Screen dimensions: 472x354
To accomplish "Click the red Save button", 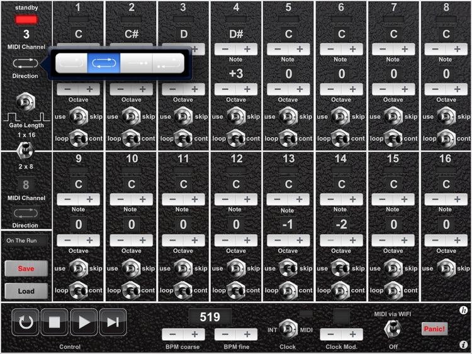I will click(26, 268).
